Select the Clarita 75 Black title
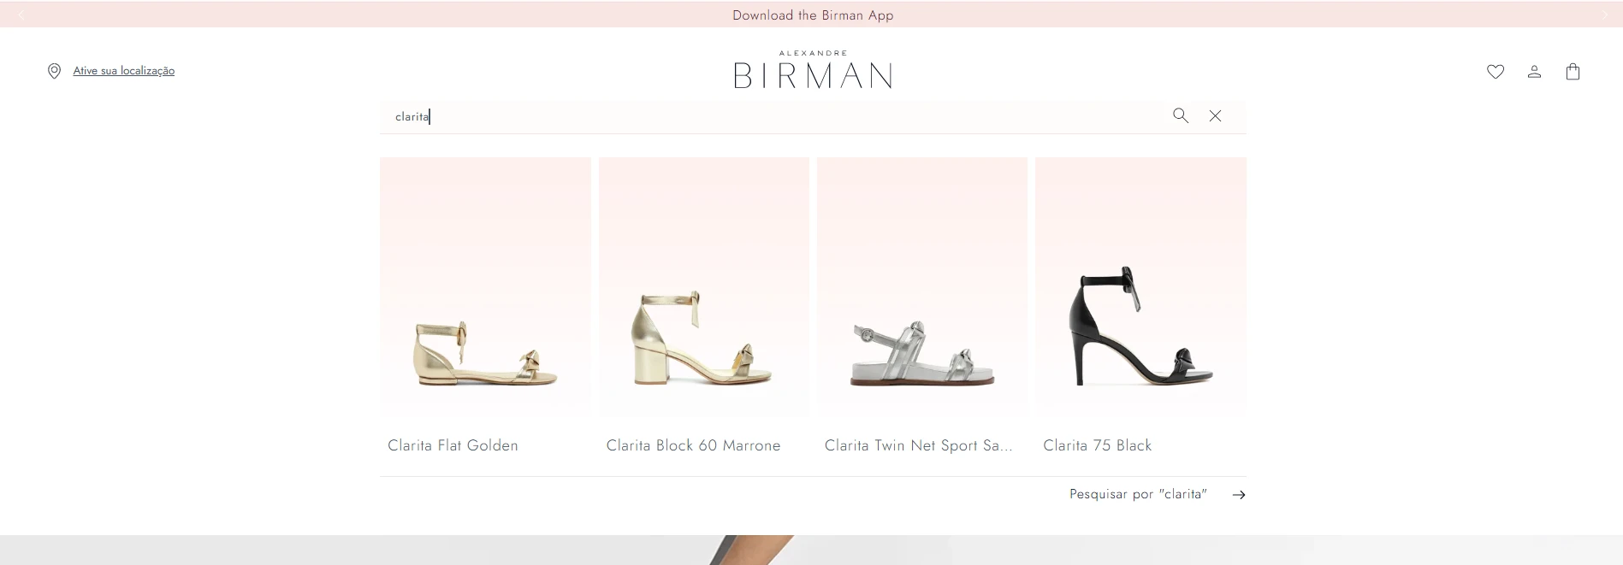This screenshot has width=1623, height=565. pyautogui.click(x=1098, y=445)
